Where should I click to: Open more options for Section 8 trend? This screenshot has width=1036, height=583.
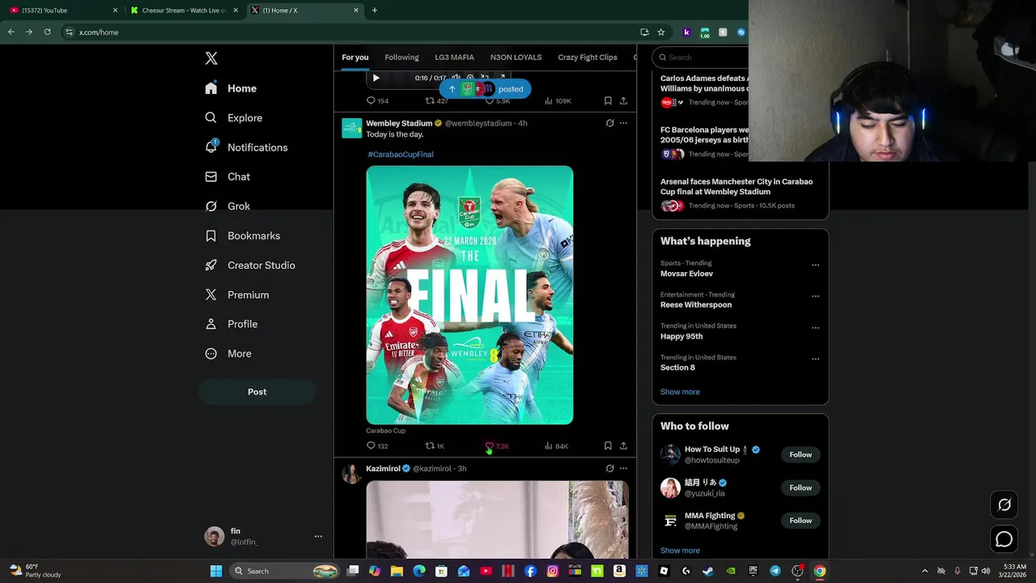coord(815,359)
